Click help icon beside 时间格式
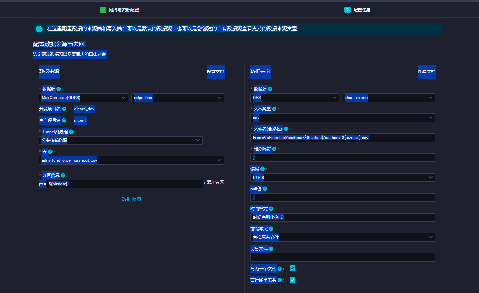 point(271,209)
